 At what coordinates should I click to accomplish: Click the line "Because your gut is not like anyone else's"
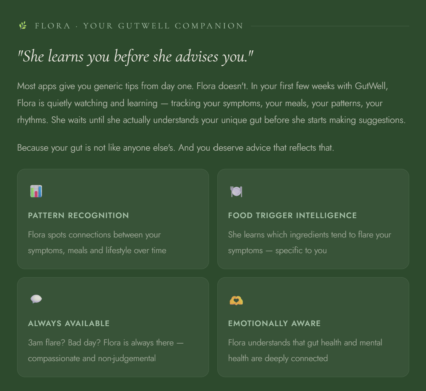175,148
